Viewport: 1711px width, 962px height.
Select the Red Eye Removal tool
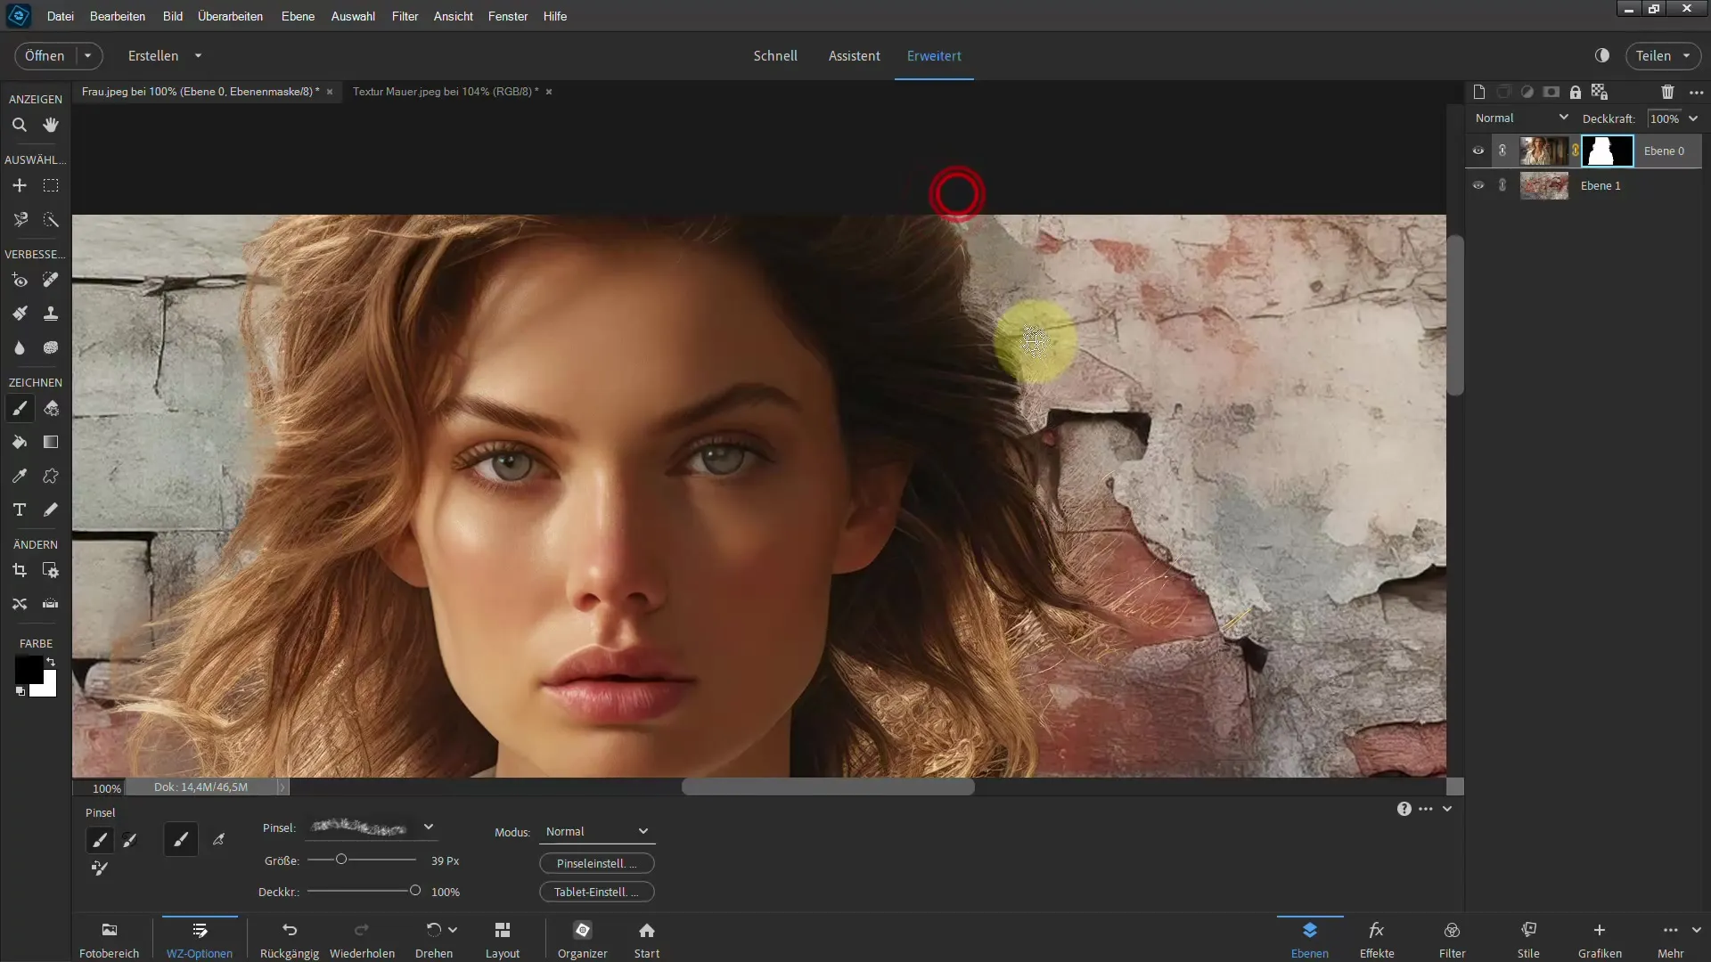(20, 280)
